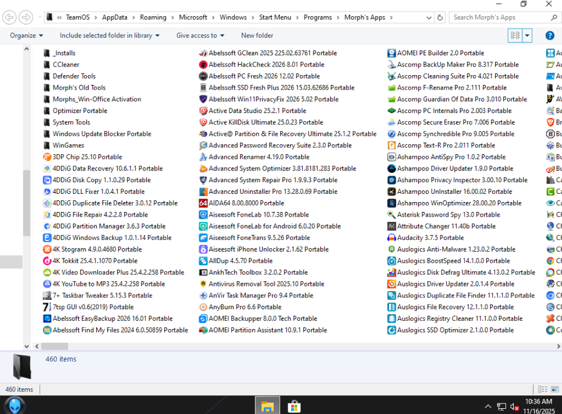
Task: Select the Active KillDisk Ultimate icon
Action: [x=203, y=122]
